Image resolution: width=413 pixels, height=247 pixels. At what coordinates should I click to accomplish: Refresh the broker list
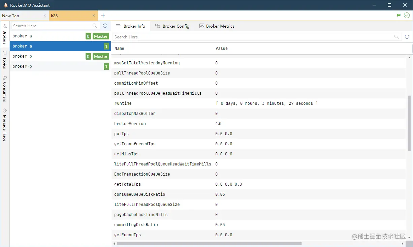[x=105, y=26]
